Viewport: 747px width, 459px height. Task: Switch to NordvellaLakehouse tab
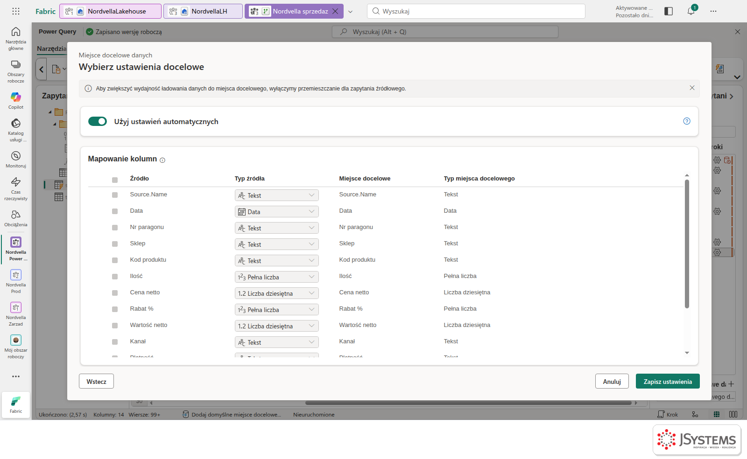click(111, 11)
